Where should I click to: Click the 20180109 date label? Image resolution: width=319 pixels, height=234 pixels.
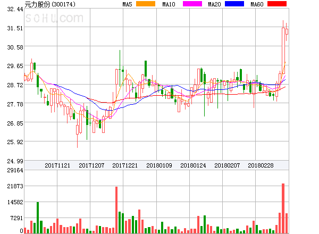[x=159, y=165]
